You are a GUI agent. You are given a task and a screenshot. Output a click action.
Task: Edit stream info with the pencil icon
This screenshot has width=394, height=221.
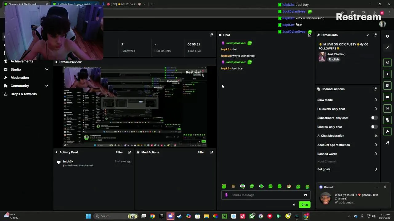368,35
